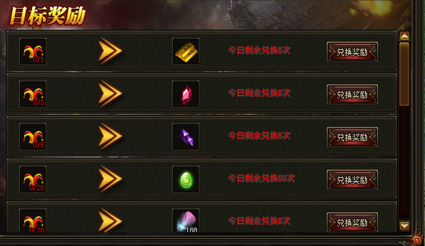425x246 pixels.
Task: Click the green egg reward icon
Action: click(x=186, y=179)
